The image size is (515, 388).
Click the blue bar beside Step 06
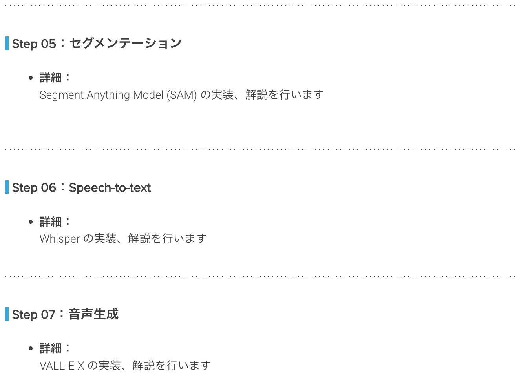click(7, 187)
